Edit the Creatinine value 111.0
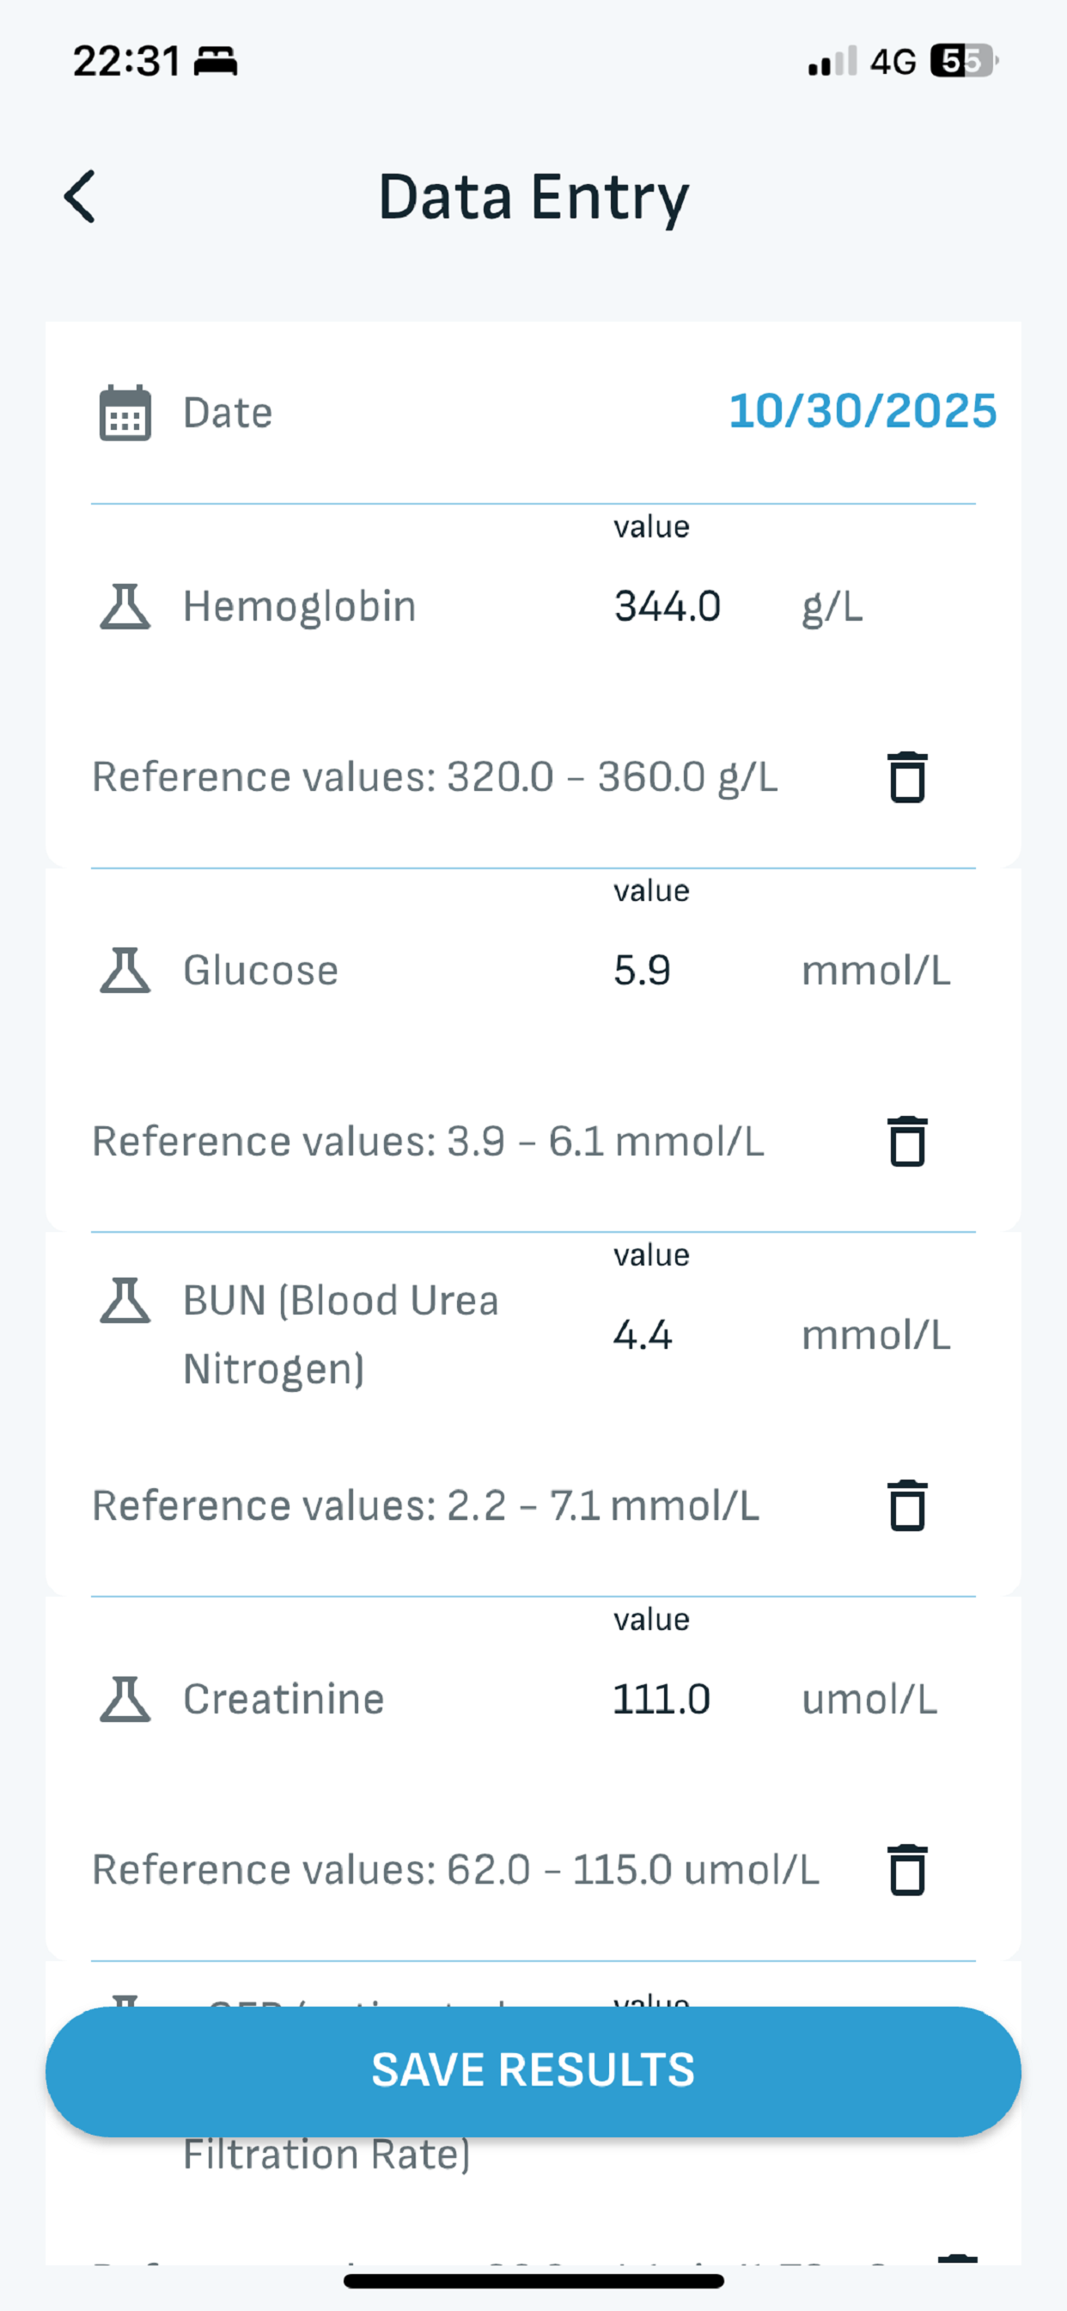Image resolution: width=1067 pixels, height=2311 pixels. 662,1699
